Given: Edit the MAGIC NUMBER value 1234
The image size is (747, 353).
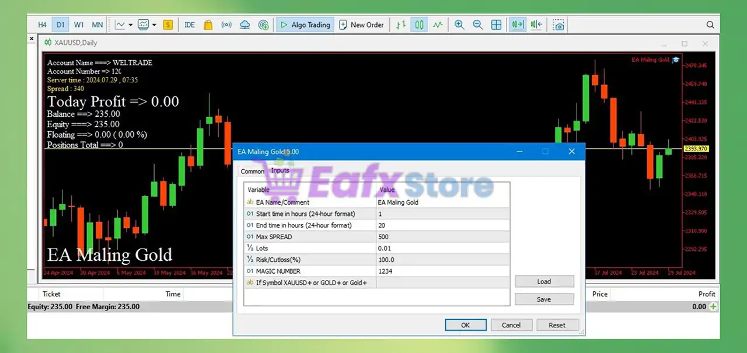Looking at the screenshot, I should pos(442,271).
